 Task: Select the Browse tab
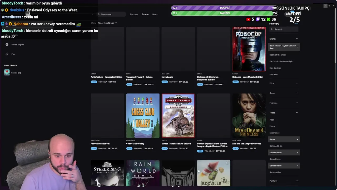click(x=145, y=14)
